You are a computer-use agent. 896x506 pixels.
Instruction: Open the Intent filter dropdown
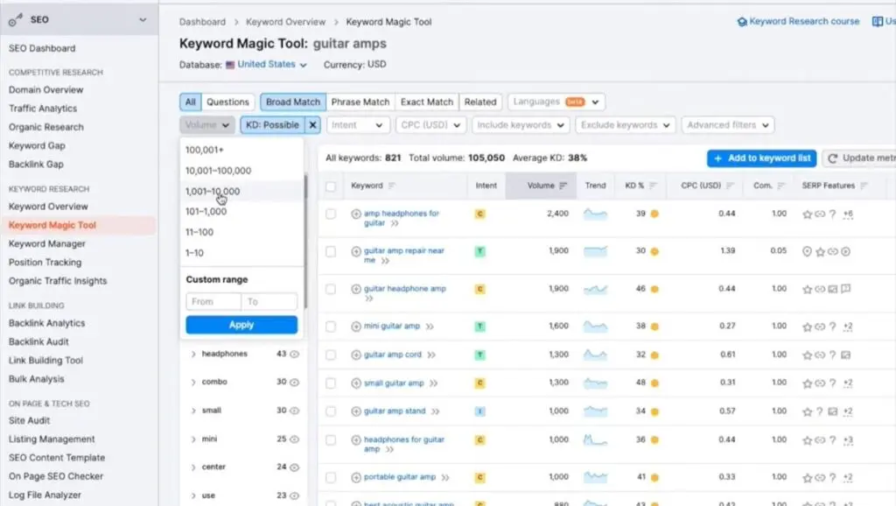pos(358,125)
